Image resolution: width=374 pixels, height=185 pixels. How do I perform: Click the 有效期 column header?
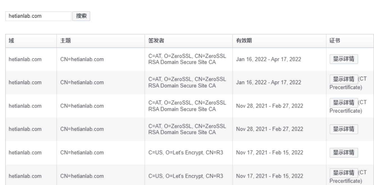[244, 41]
